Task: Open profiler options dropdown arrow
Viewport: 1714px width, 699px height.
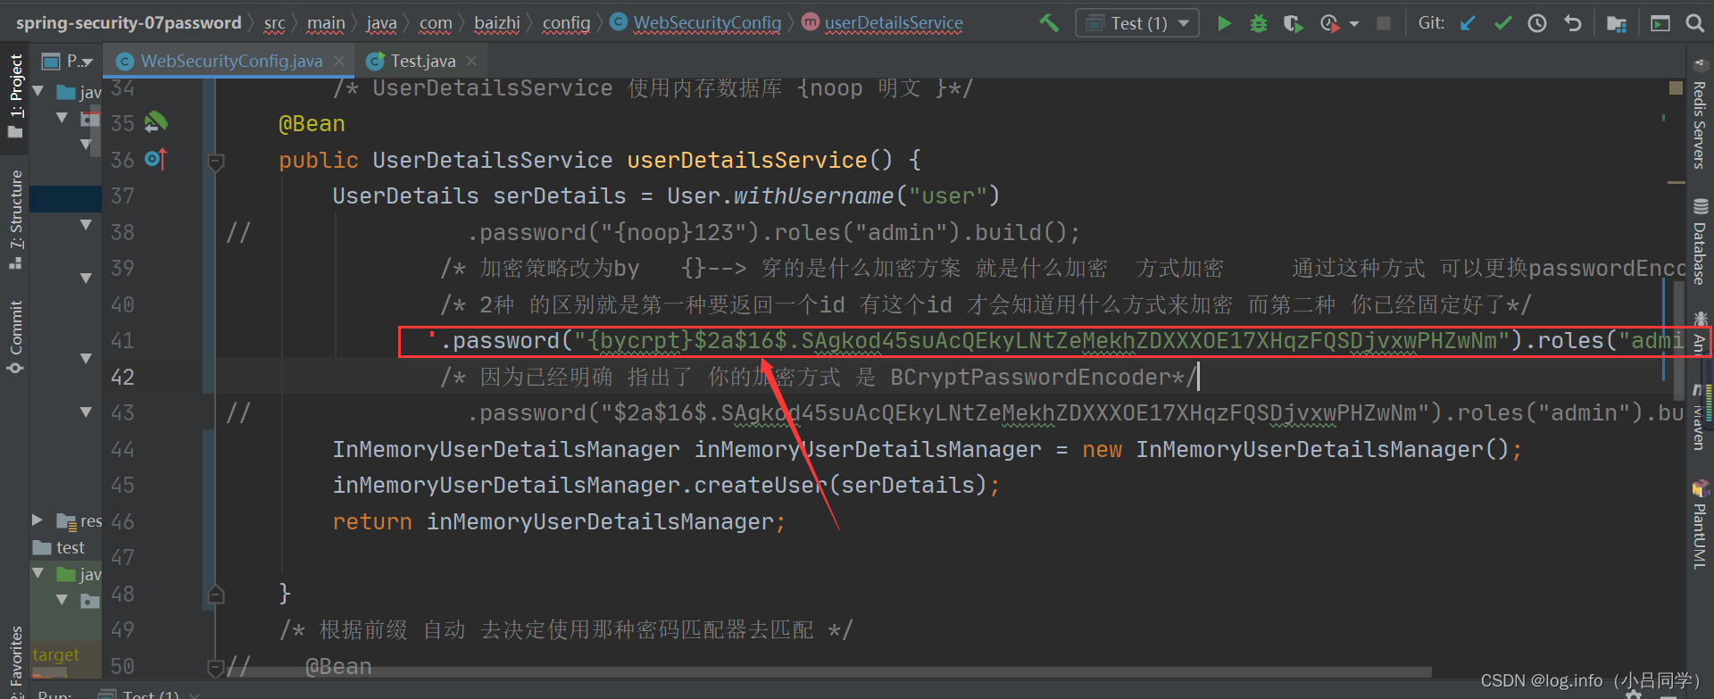Action: tap(1354, 24)
